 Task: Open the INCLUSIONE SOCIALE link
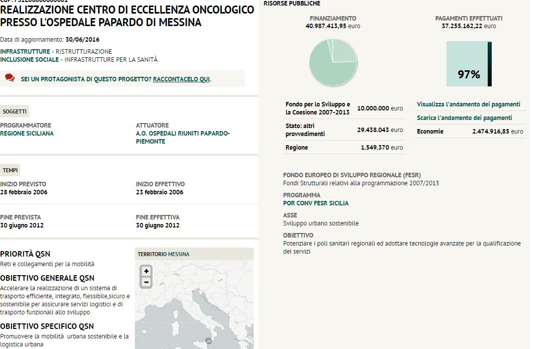tap(30, 60)
